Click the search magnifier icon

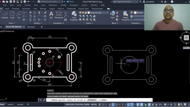coord(140,1)
